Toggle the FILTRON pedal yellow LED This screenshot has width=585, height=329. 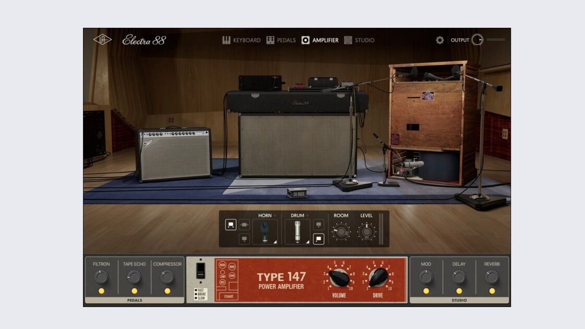pos(101,291)
